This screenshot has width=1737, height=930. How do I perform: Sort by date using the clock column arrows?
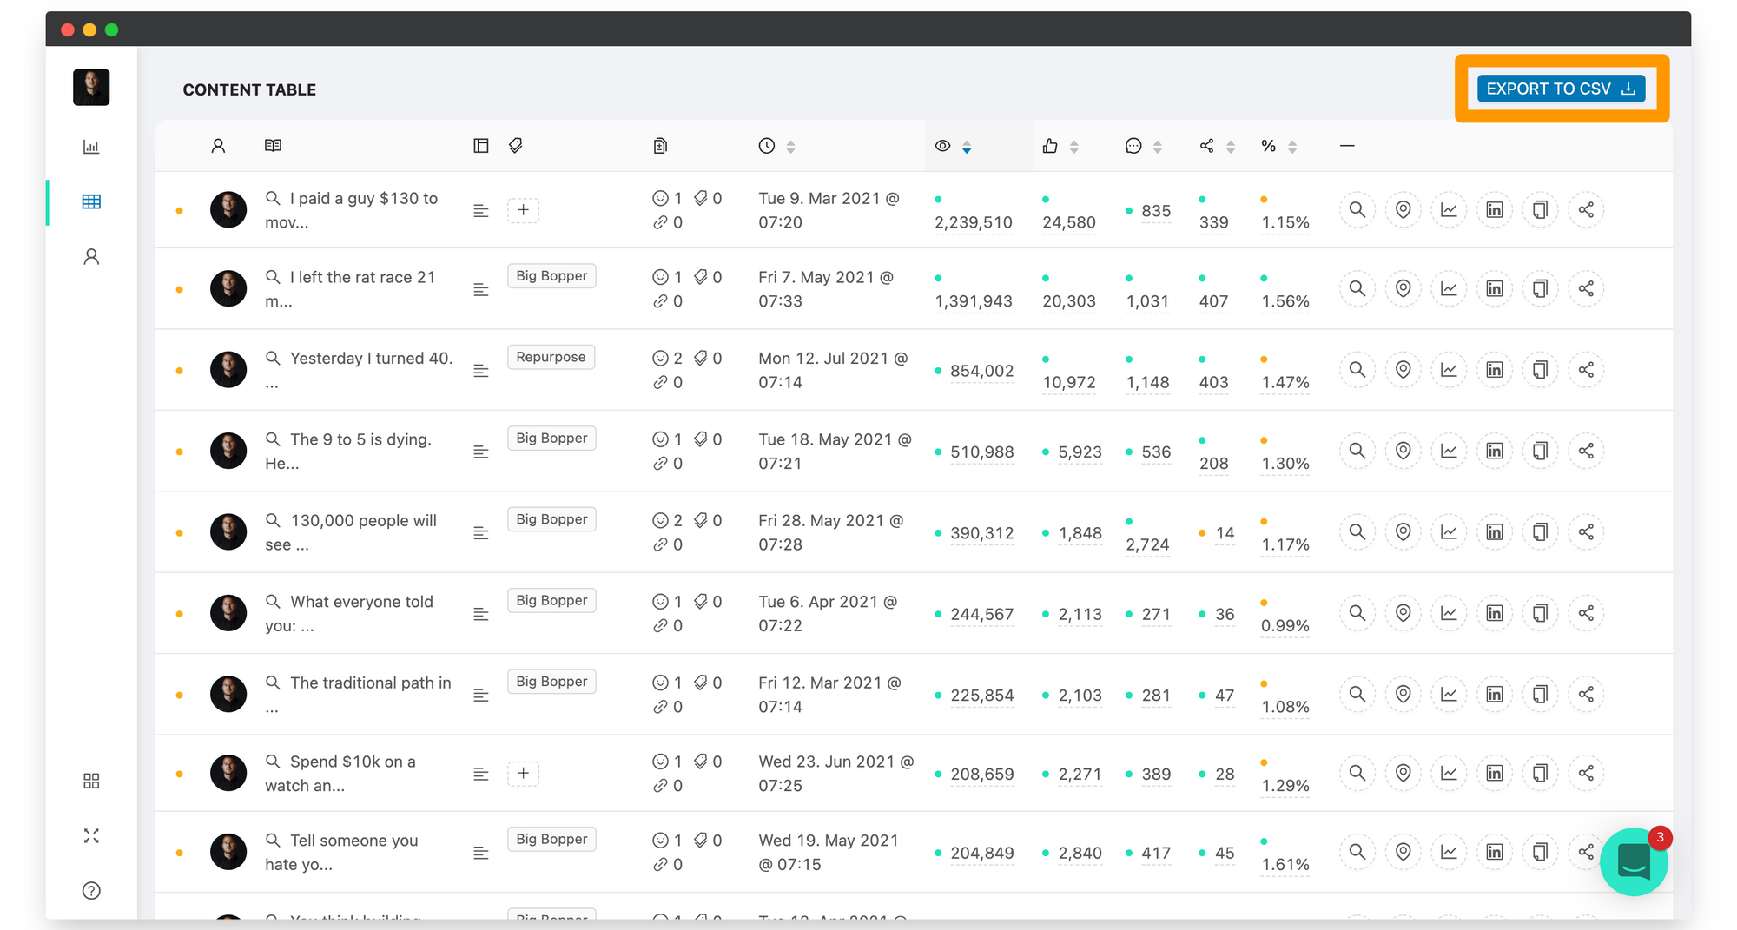(x=790, y=147)
